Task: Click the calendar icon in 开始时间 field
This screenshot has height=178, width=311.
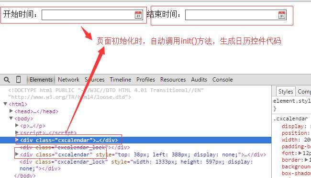Action: [138, 15]
